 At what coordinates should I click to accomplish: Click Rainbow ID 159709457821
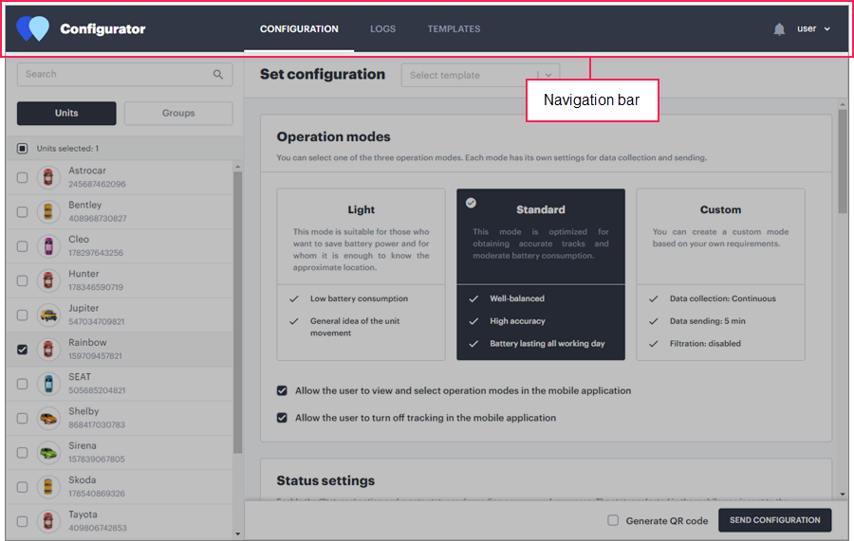coord(95,356)
